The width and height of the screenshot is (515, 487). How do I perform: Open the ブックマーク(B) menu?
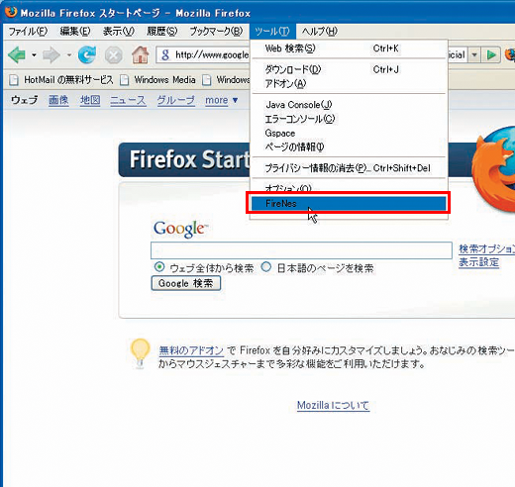216,32
